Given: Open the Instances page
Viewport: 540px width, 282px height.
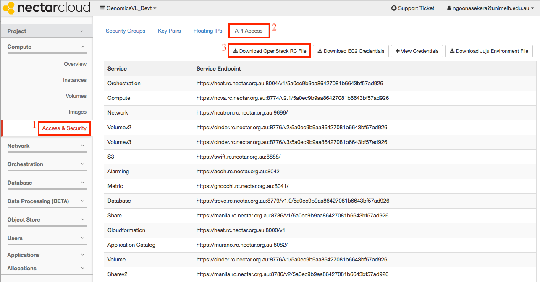Looking at the screenshot, I should 75,80.
